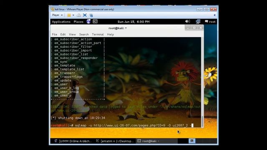
Task: Click the workspace switcher in bottom panel
Action: coord(192,141)
